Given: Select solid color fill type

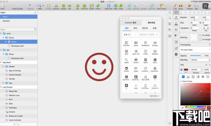Looking at the screenshot, I should 183,77.
